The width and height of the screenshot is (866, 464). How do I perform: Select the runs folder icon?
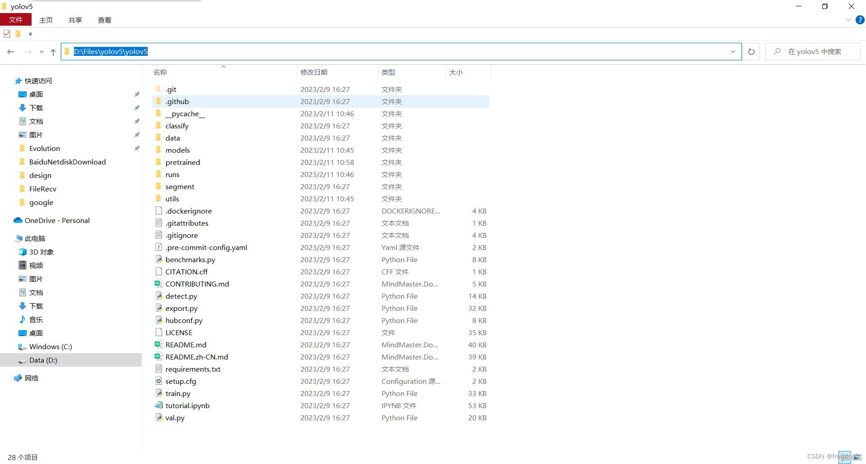pyautogui.click(x=158, y=174)
